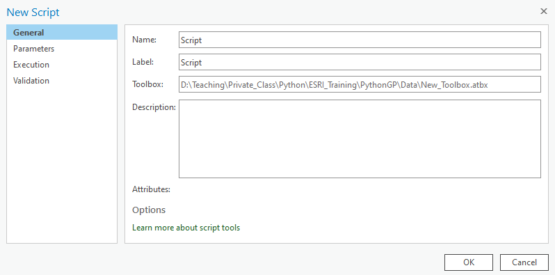Close the New Script dialog

point(544,11)
